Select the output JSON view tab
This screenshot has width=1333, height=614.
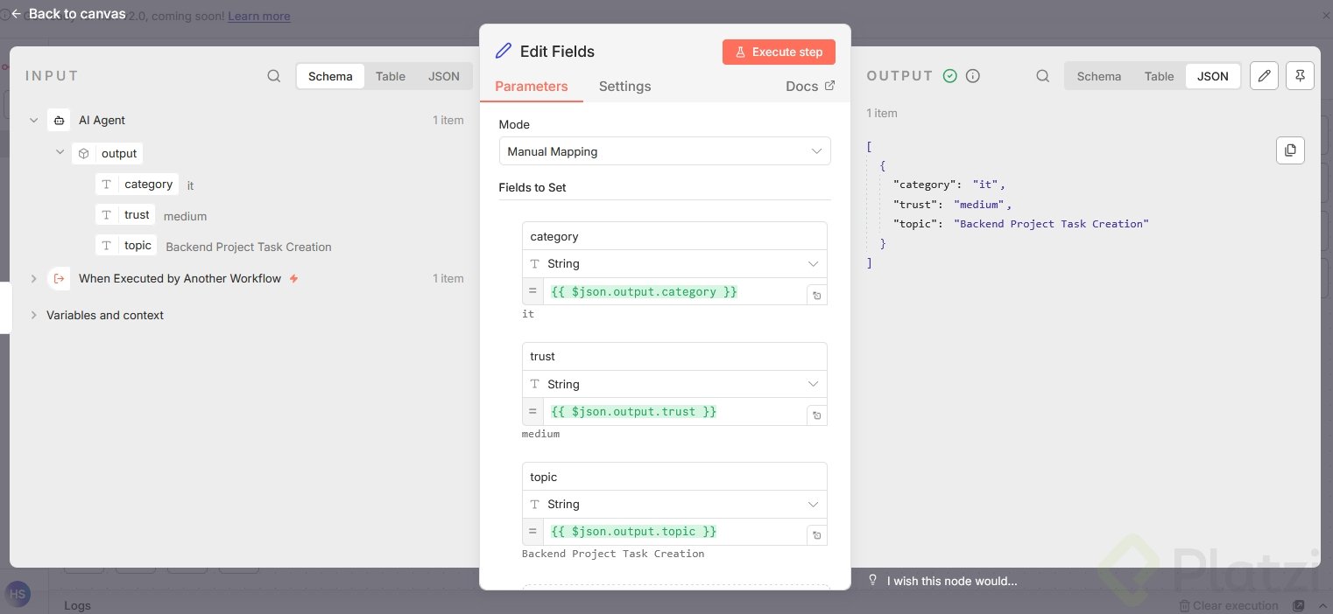click(1213, 76)
